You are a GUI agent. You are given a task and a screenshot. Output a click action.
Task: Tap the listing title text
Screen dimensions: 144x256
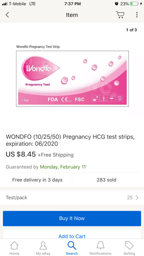pyautogui.click(x=70, y=140)
